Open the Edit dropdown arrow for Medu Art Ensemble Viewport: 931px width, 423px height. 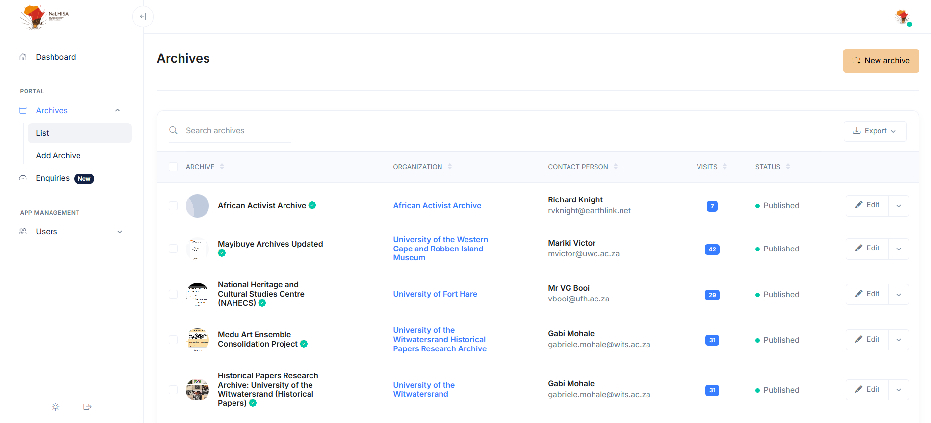(x=899, y=340)
